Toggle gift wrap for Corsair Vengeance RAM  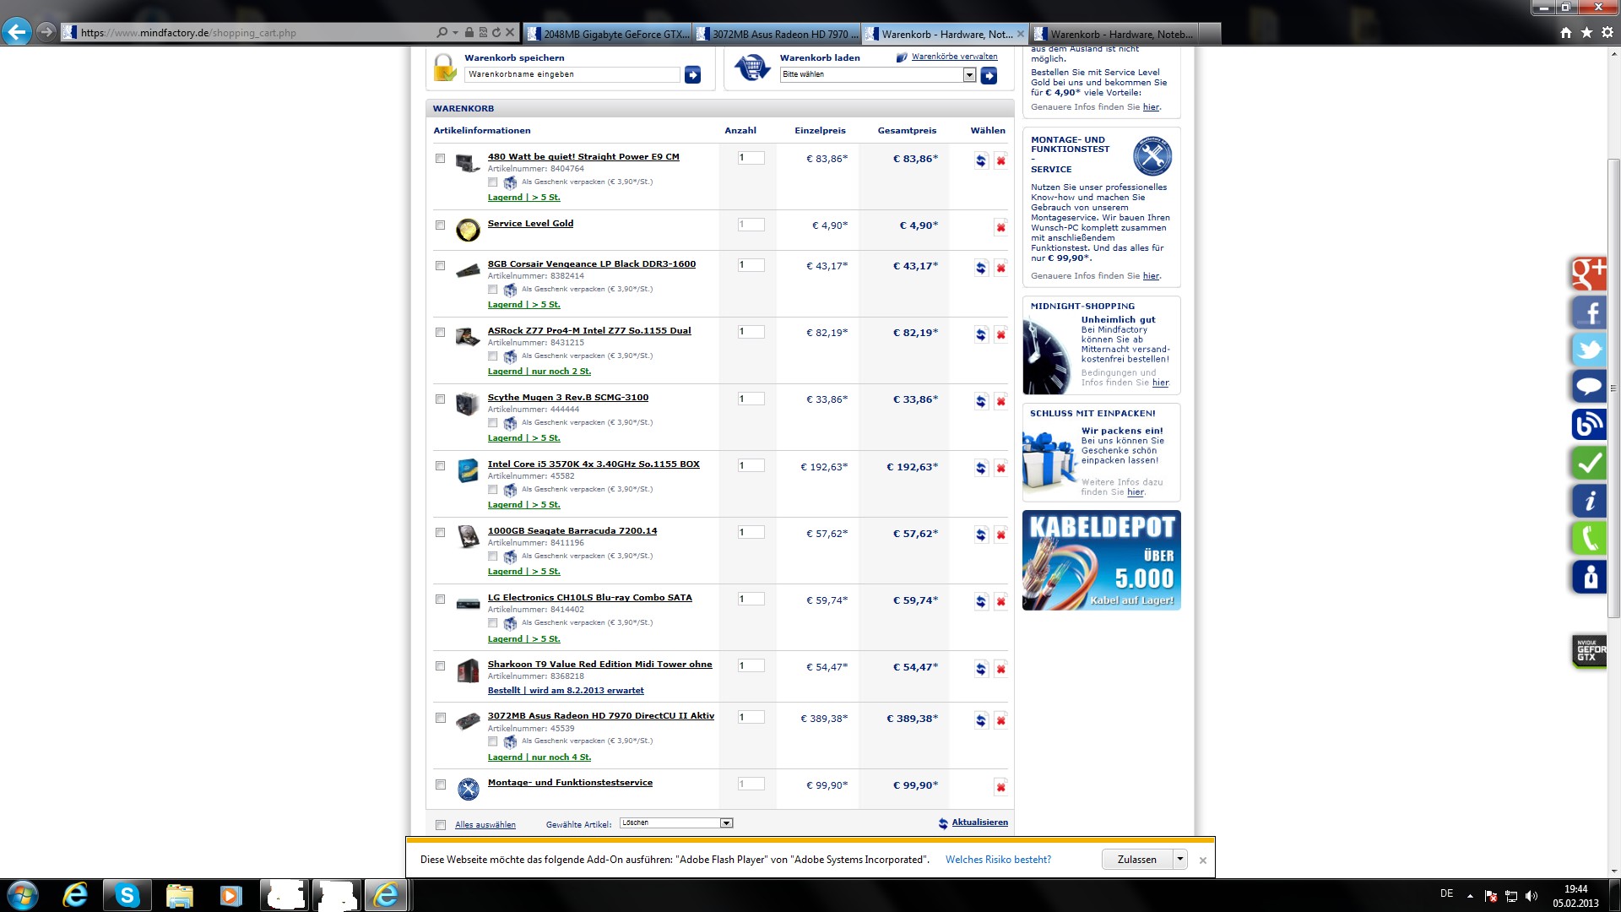tap(493, 290)
